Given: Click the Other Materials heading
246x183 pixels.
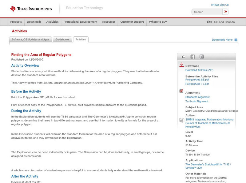Looking at the screenshot, I should pos(196,174).
